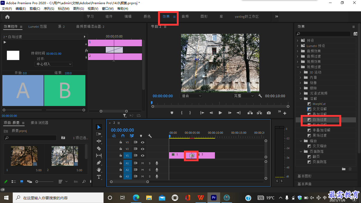
Task: Hide track V3 with eye icon
Action: tap(142, 142)
